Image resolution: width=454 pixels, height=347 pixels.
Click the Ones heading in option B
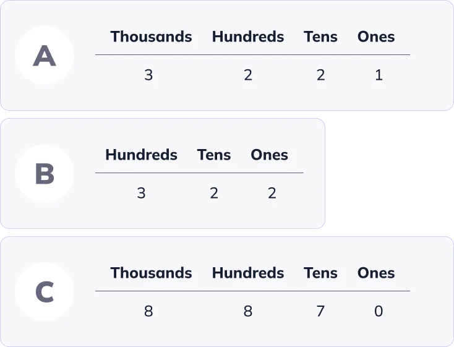(269, 155)
